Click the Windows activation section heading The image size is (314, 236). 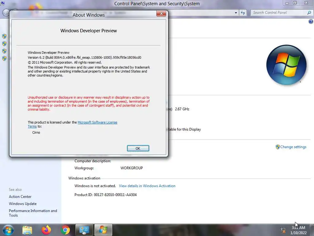[84, 178]
